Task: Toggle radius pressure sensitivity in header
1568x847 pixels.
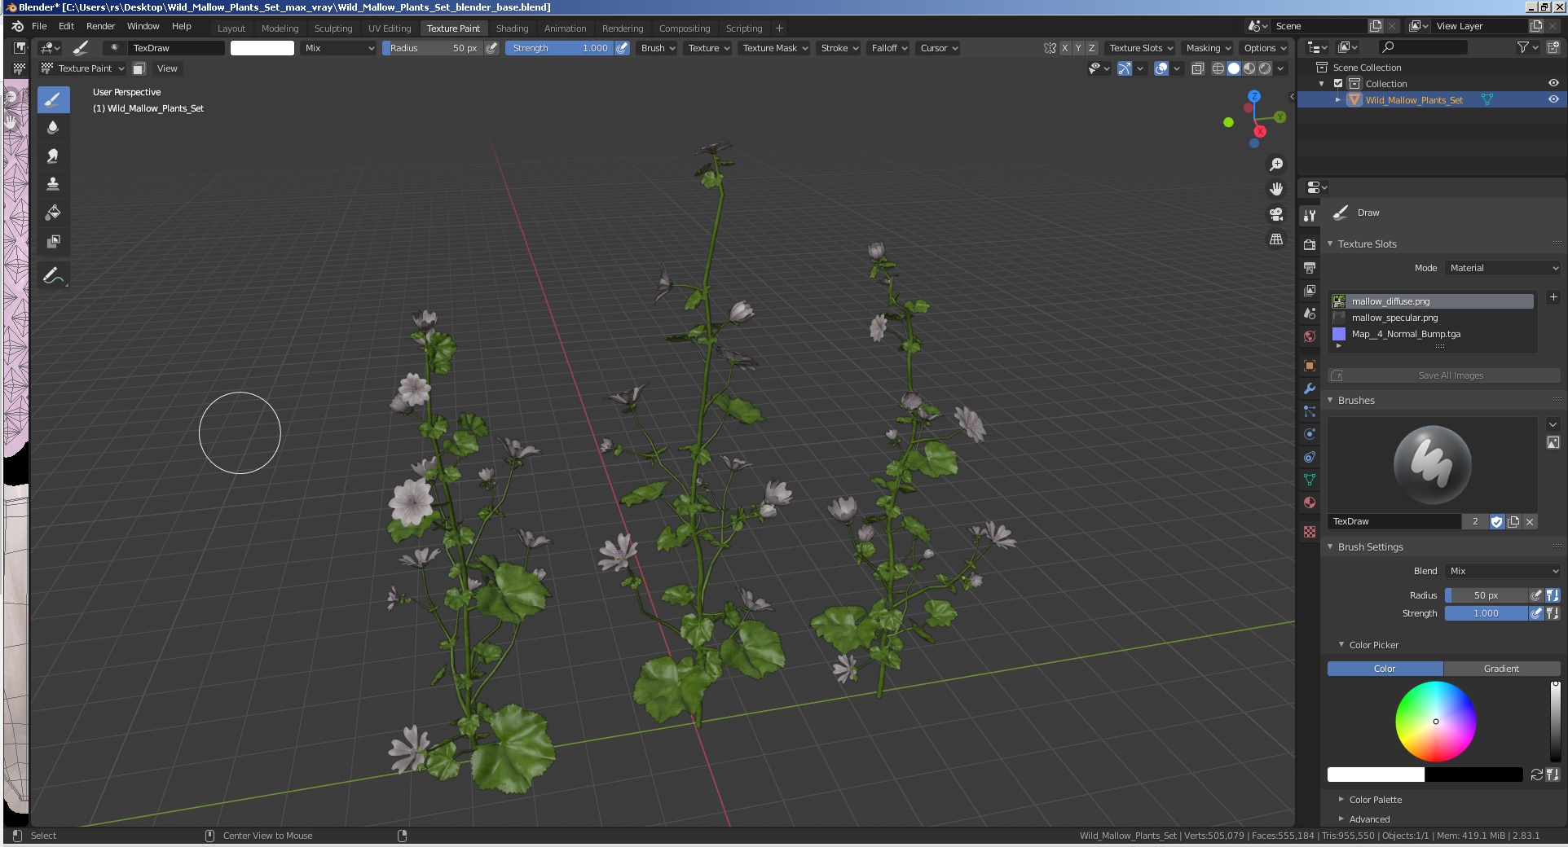Action: (491, 48)
